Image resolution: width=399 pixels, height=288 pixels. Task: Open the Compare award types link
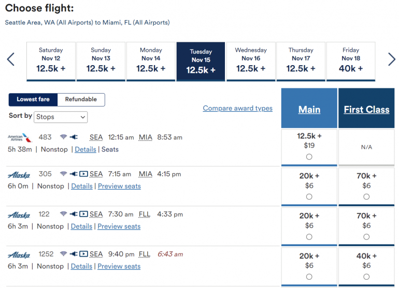coord(237,109)
